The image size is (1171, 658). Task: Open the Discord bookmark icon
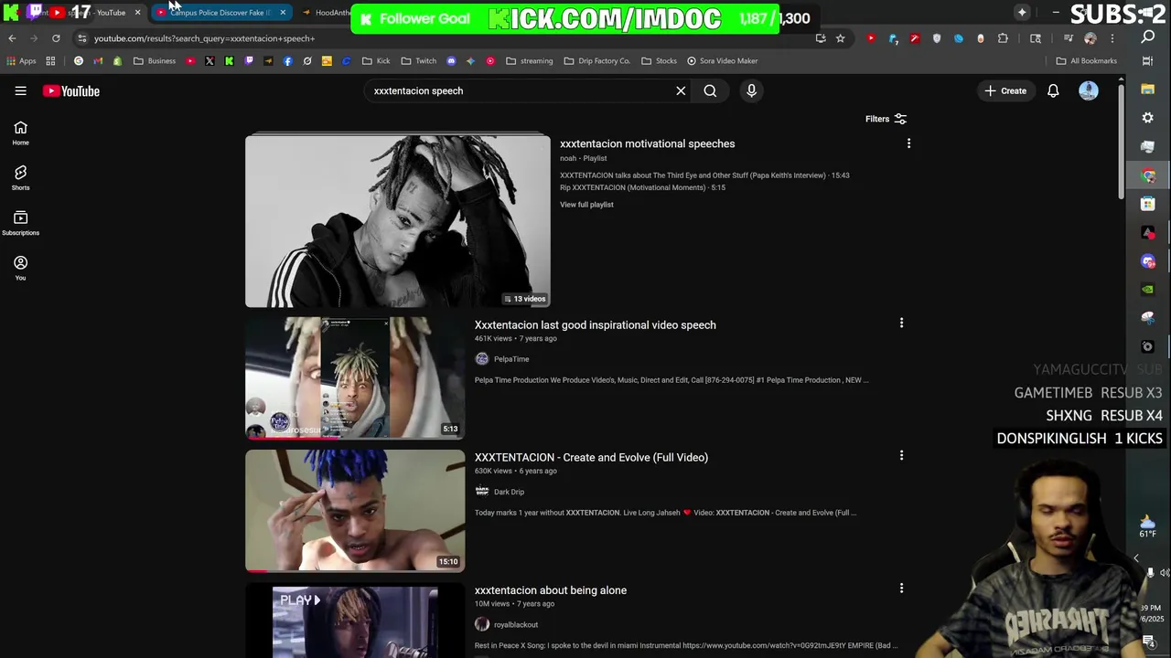coord(451,61)
